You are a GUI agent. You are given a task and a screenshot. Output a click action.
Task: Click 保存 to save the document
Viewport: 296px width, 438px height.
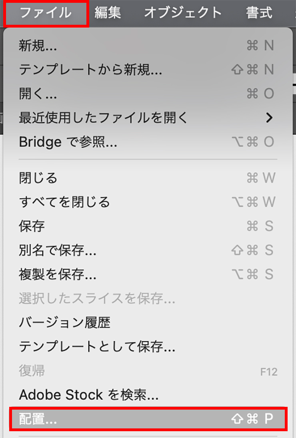coord(32,227)
